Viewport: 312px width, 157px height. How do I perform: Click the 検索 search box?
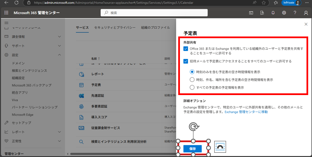click(x=154, y=13)
